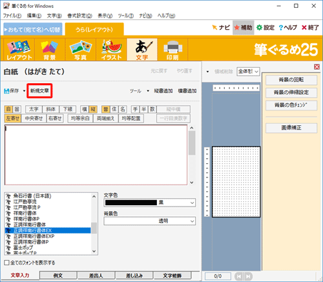
Task: Open the 文字 menu
Action: pyautogui.click(x=54, y=15)
